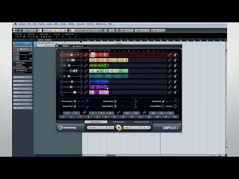
Task: Click Selection Offset slider
Action: pyautogui.click(x=125, y=101)
